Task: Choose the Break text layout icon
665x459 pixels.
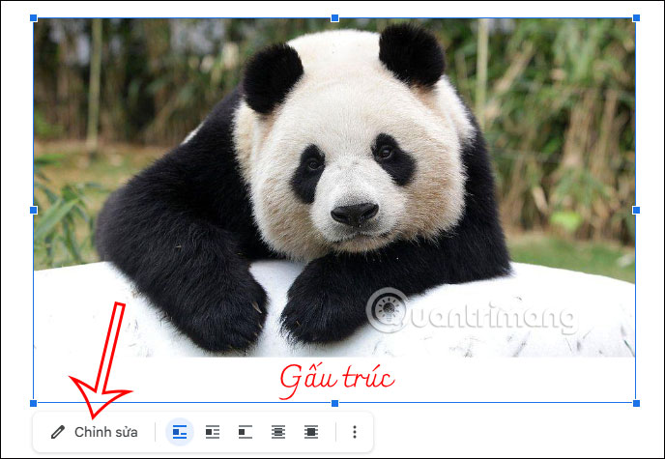Action: point(246,432)
